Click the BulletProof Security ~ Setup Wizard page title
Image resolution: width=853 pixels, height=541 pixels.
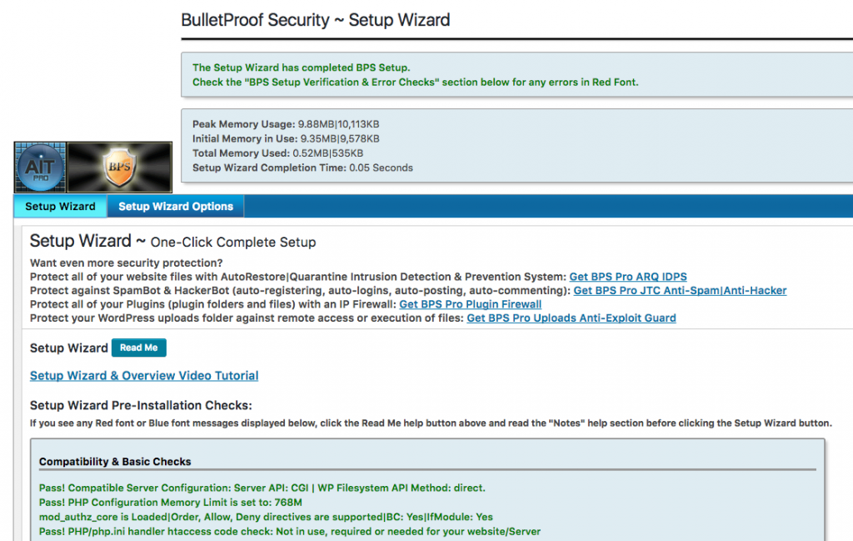coord(316,20)
